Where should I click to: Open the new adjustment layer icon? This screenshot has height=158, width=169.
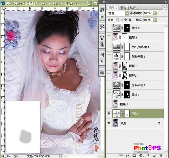141,155
